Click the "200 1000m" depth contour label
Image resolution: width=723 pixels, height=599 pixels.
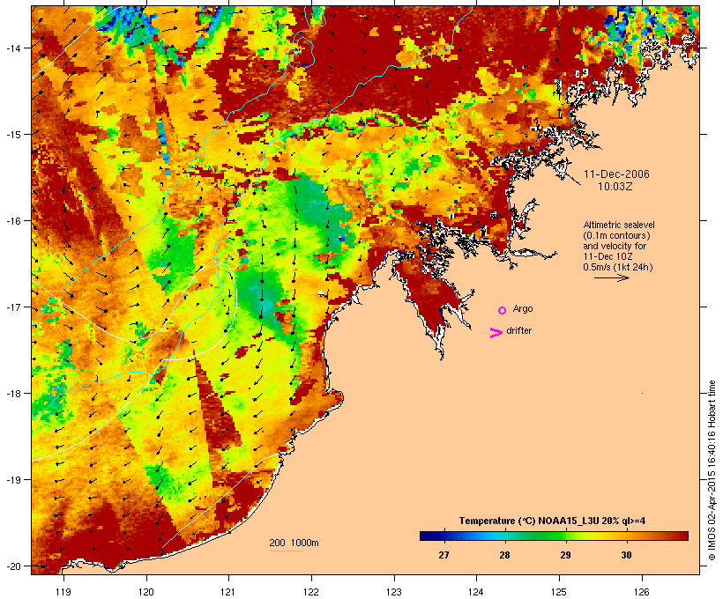pos(294,543)
